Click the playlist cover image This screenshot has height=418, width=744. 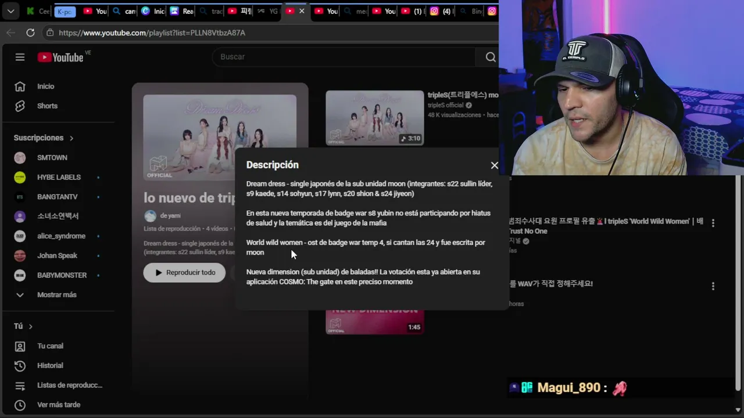220,138
